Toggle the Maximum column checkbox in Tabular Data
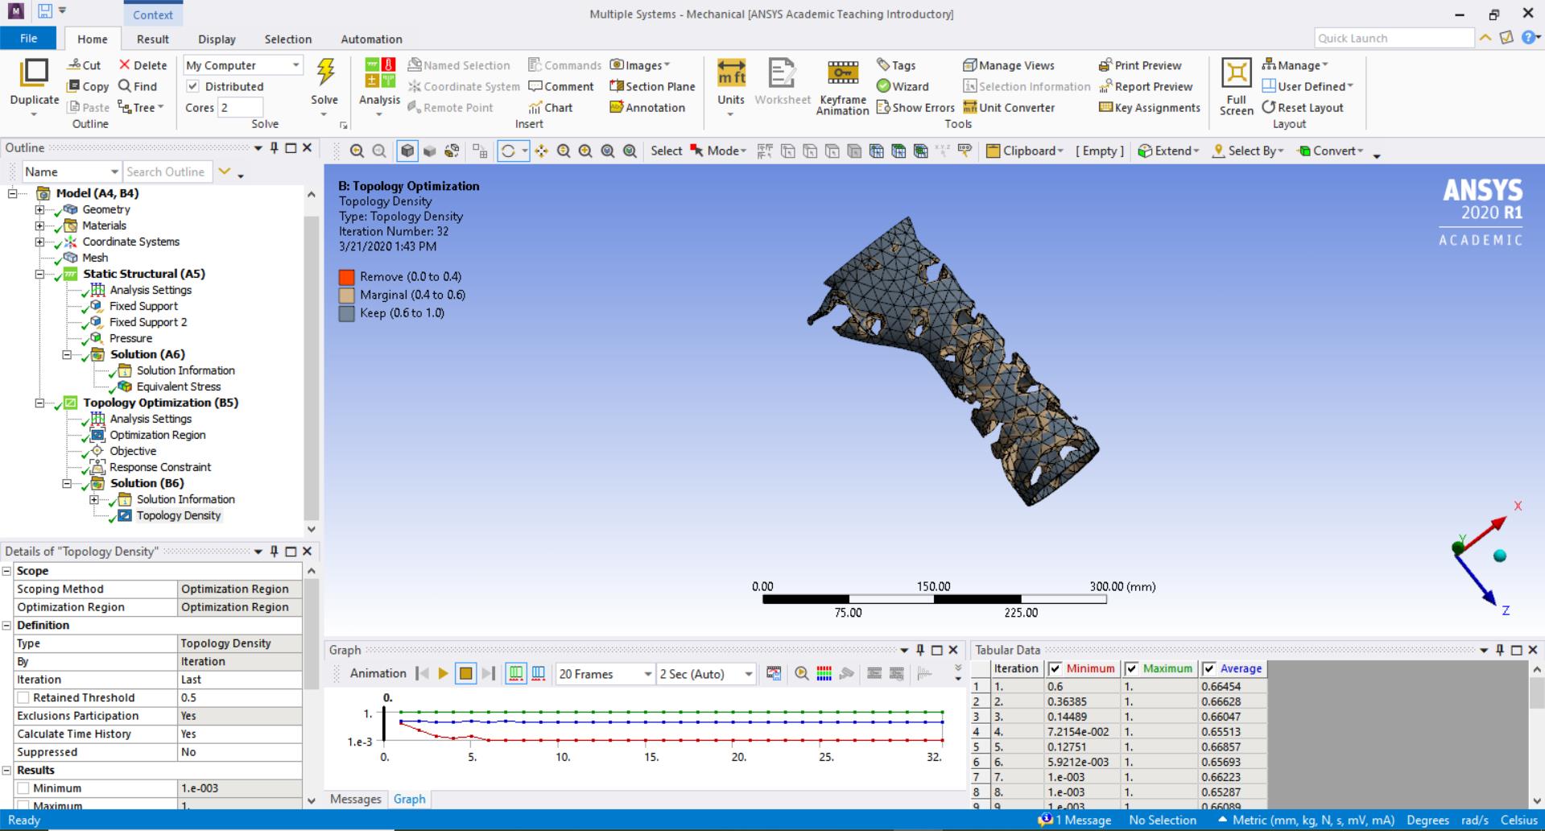Screen dimensions: 1545x831 pos(1131,668)
